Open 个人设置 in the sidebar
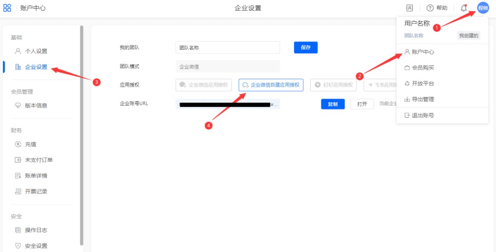Image resolution: width=496 pixels, height=252 pixels. (x=36, y=51)
